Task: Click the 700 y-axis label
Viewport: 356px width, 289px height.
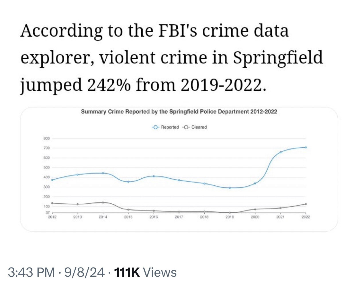Action: [x=46, y=148]
